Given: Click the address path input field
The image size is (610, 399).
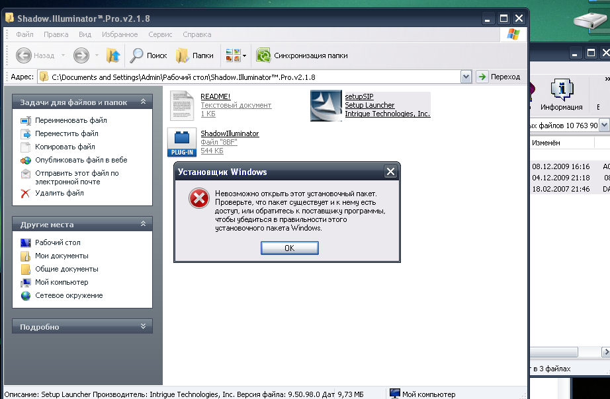Looking at the screenshot, I should coord(251,77).
